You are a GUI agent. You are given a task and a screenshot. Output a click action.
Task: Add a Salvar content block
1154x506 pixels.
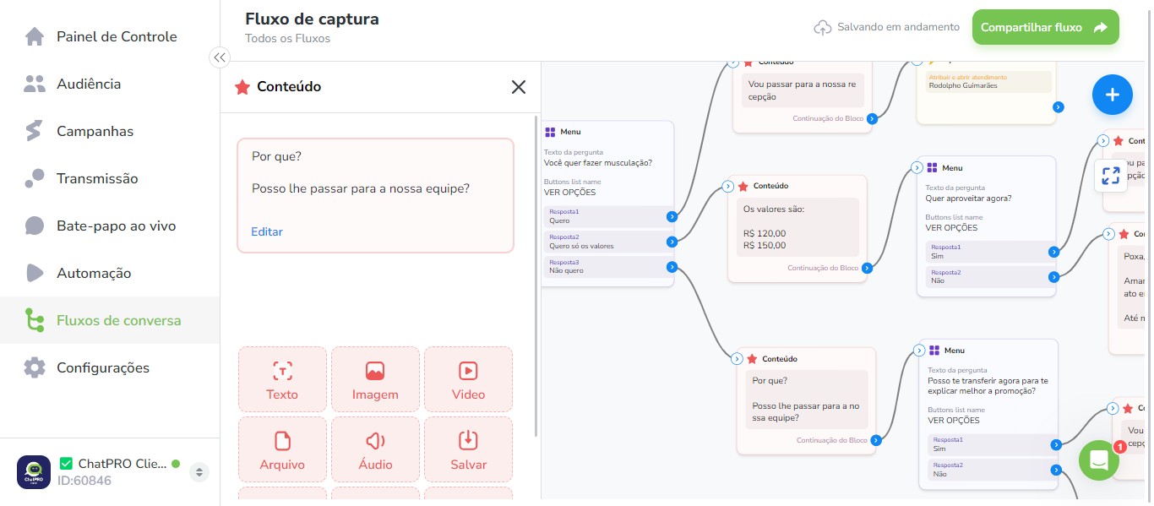coord(468,449)
